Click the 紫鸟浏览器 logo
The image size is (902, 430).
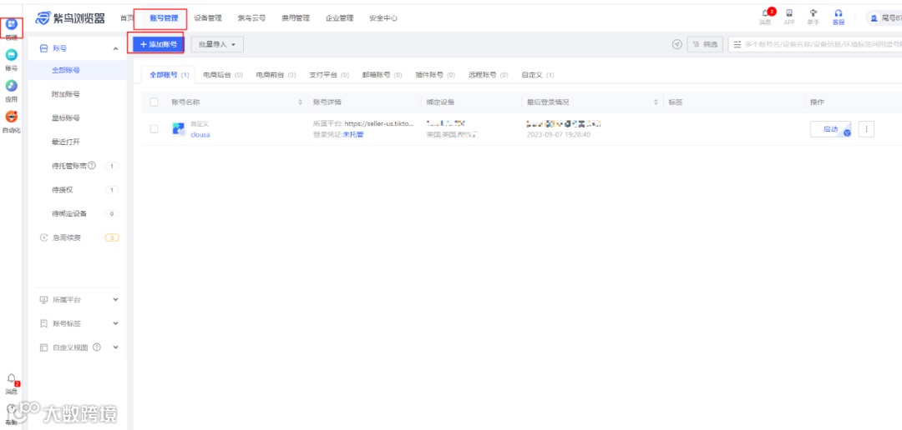[69, 18]
